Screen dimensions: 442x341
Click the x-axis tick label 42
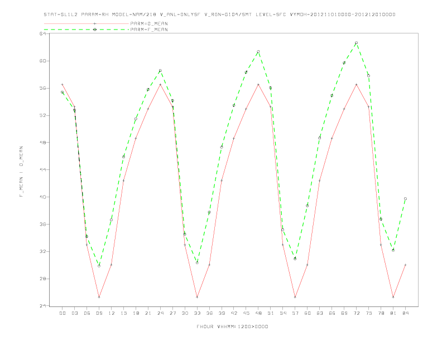click(234, 313)
